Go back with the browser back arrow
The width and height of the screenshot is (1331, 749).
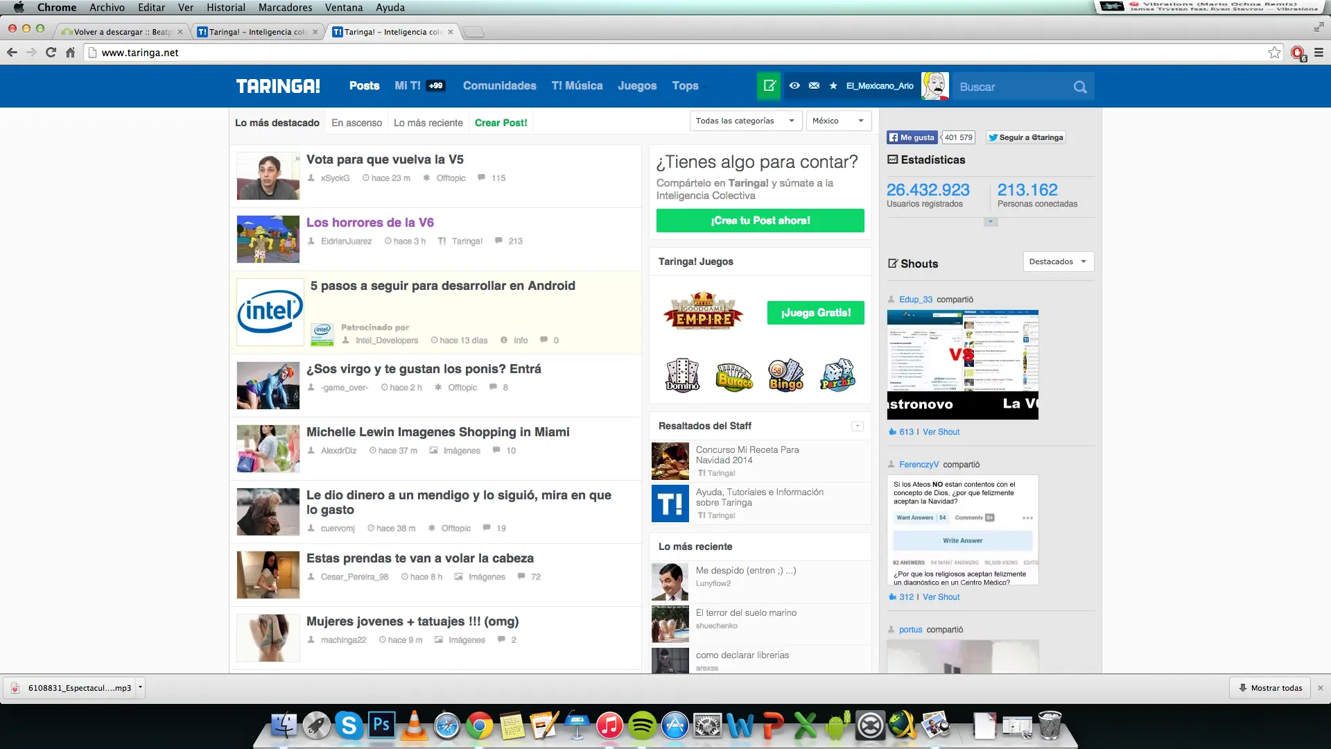tap(12, 53)
